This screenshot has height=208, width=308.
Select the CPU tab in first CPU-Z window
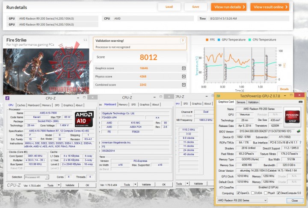[x=11, y=105]
